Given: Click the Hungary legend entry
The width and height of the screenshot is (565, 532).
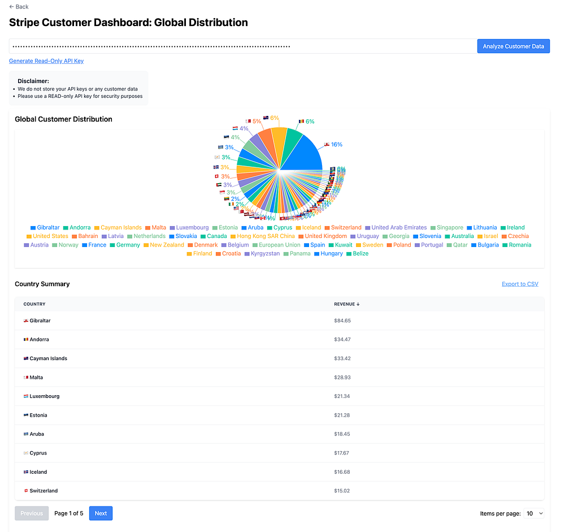Looking at the screenshot, I should click(328, 253).
